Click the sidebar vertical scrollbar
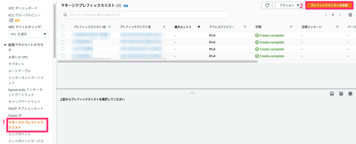This screenshot has height=144, width=356. pyautogui.click(x=54, y=31)
